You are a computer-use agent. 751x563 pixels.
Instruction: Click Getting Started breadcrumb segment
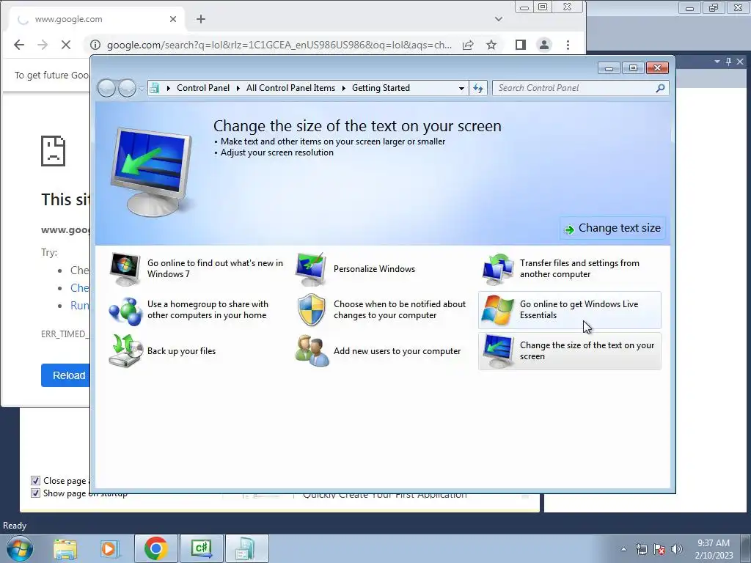tap(381, 88)
